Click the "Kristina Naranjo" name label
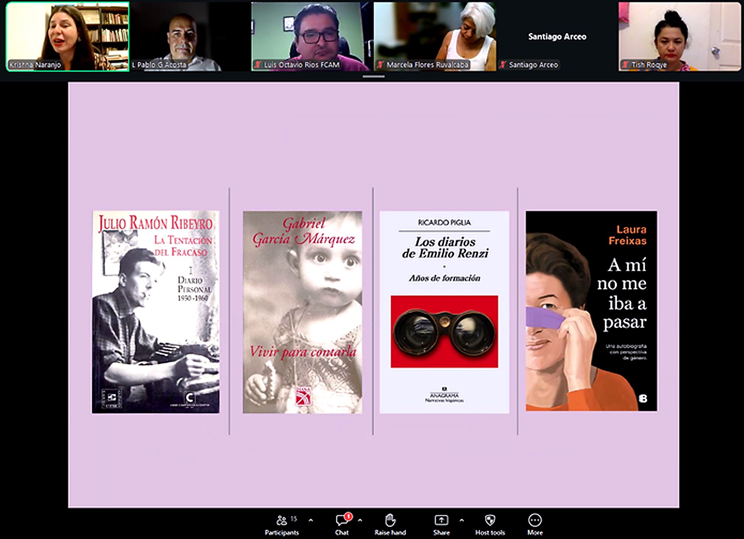Image resolution: width=744 pixels, height=539 pixels. pos(35,65)
